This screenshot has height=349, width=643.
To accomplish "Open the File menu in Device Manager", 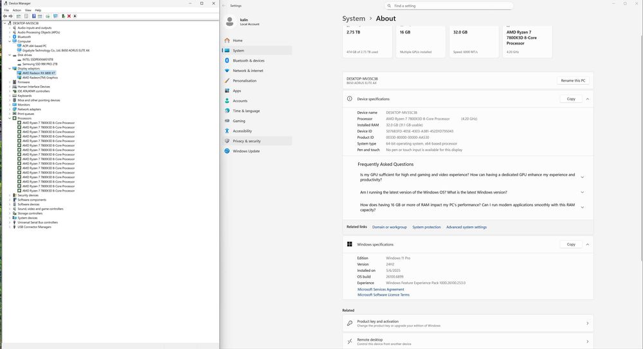I will [6, 10].
